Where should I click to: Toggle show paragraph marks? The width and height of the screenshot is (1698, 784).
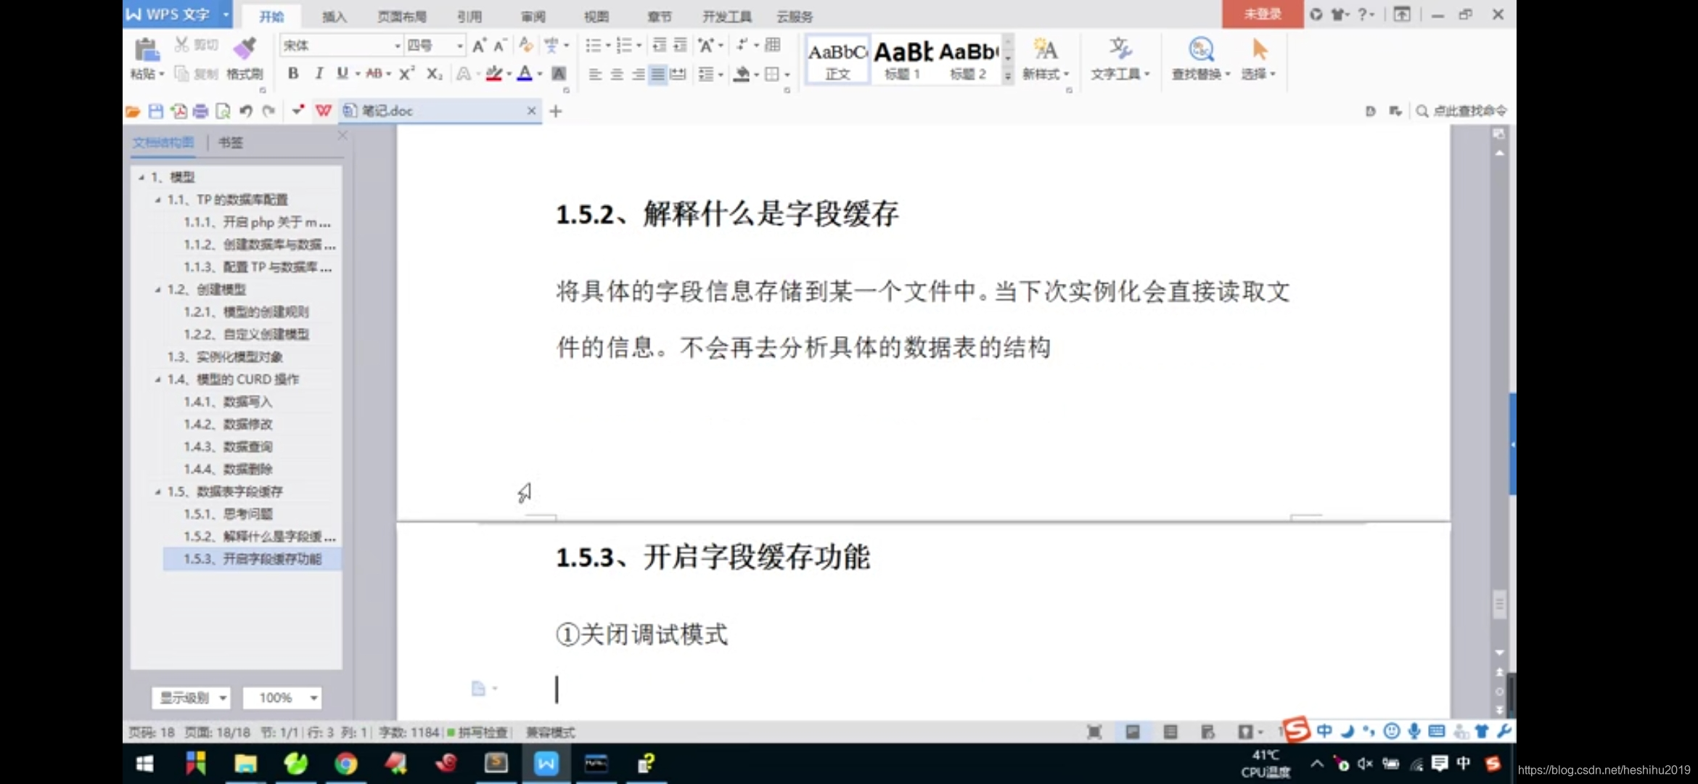(741, 45)
